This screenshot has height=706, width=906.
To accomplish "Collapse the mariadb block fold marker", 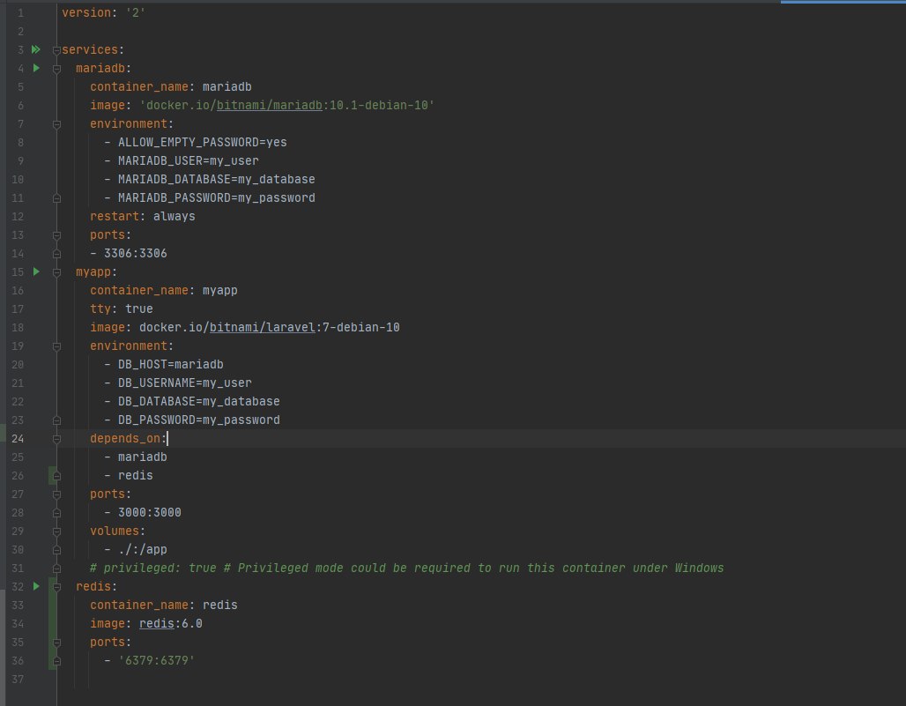I will [56, 69].
